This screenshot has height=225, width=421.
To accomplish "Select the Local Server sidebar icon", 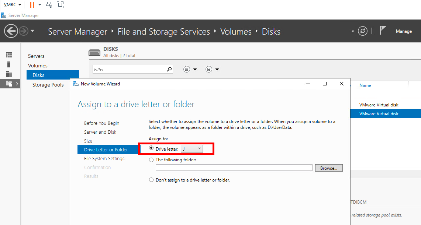I will [9, 64].
